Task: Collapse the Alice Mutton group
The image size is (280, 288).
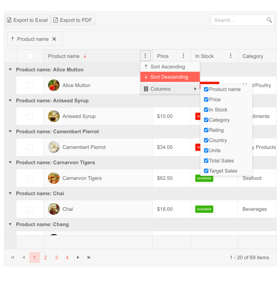Action: tap(10, 70)
